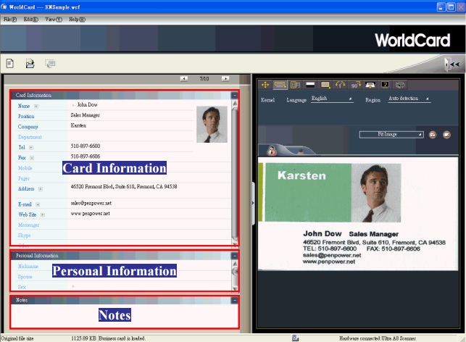
Task: Click the position value Sales Manager
Action: (x=86, y=115)
